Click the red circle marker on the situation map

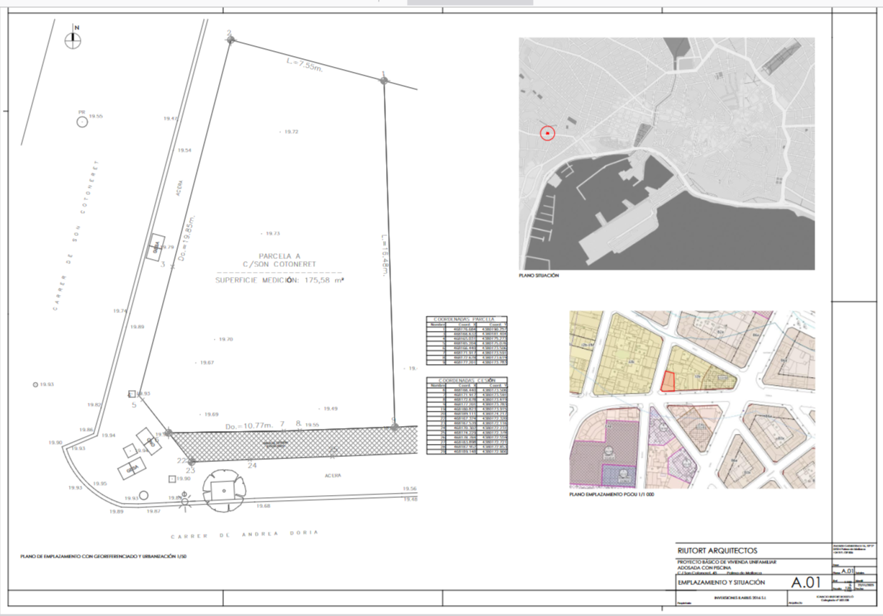[x=547, y=133]
